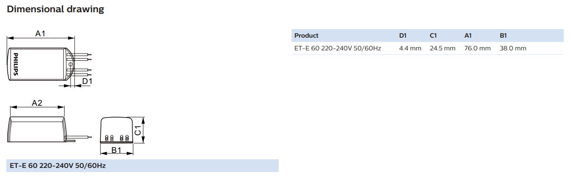This screenshot has height=177, width=571.
Task: Select the D1 dimension label
Action: point(87,81)
